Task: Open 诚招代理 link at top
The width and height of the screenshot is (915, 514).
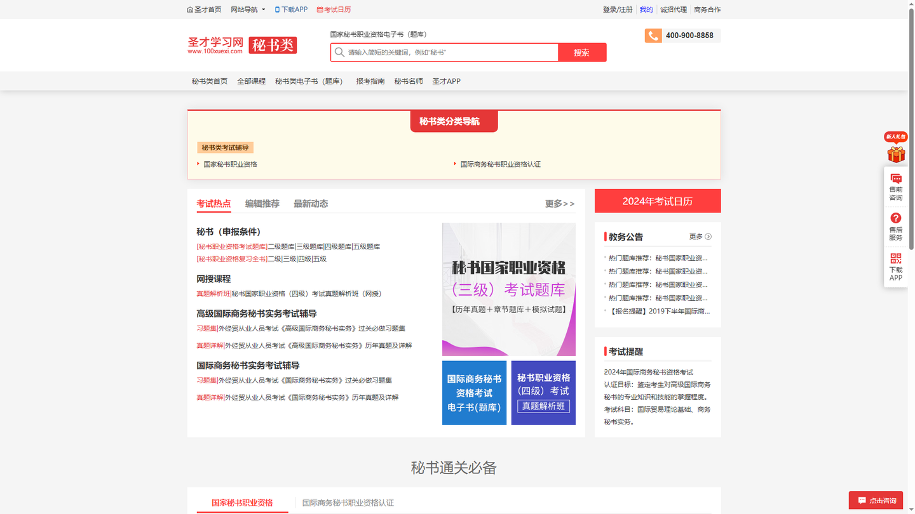Action: coord(674,10)
